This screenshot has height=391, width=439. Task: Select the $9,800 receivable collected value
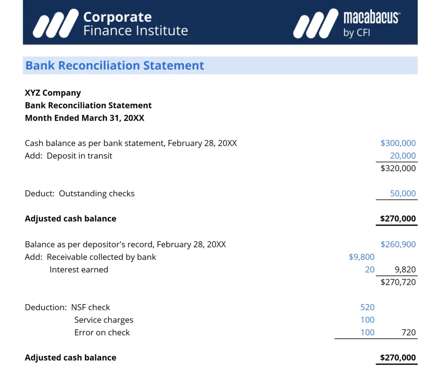coord(361,257)
